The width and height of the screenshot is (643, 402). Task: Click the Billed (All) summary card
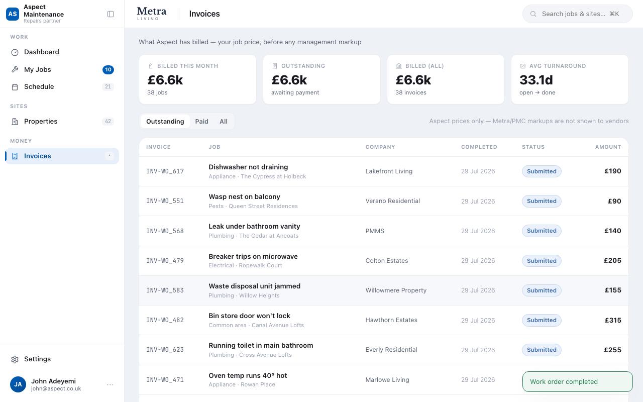pos(446,79)
